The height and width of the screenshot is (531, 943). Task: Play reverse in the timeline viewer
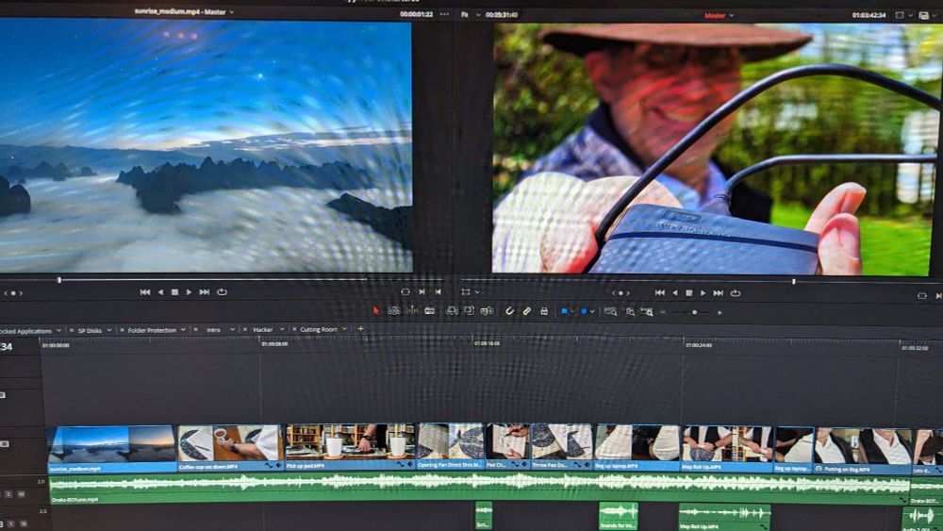[675, 293]
